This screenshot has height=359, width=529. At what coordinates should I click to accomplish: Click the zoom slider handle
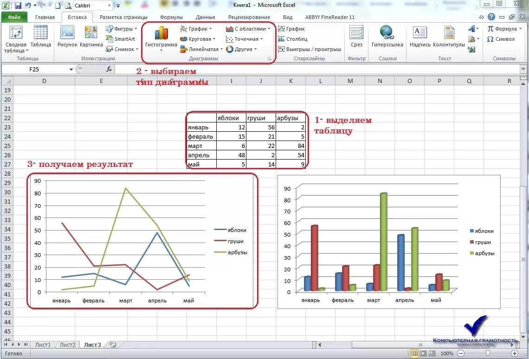(x=488, y=353)
